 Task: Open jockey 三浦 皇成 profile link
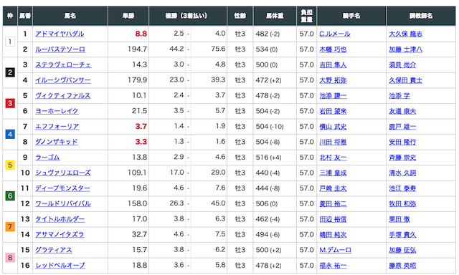click(x=333, y=173)
